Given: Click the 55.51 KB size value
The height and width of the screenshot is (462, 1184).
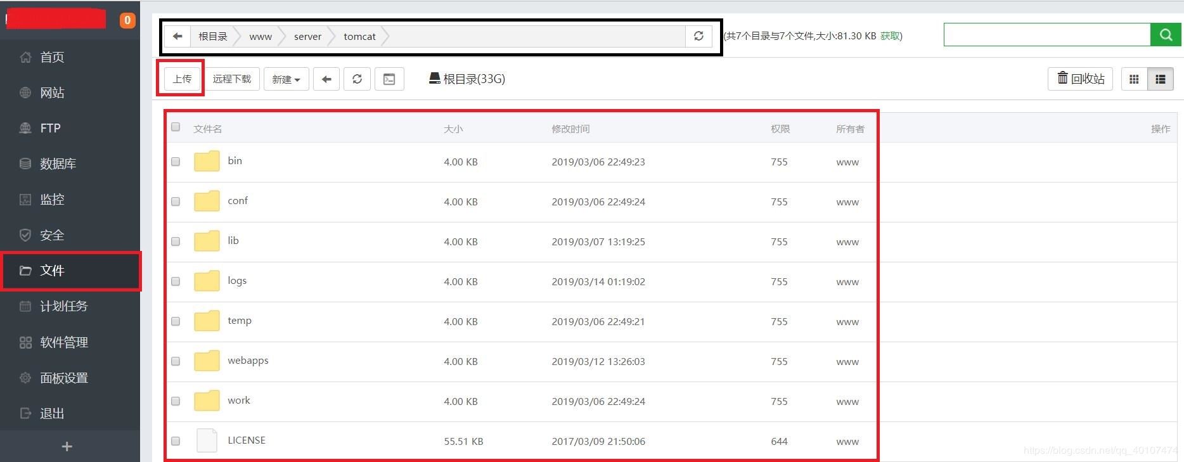Looking at the screenshot, I should pyautogui.click(x=463, y=441).
